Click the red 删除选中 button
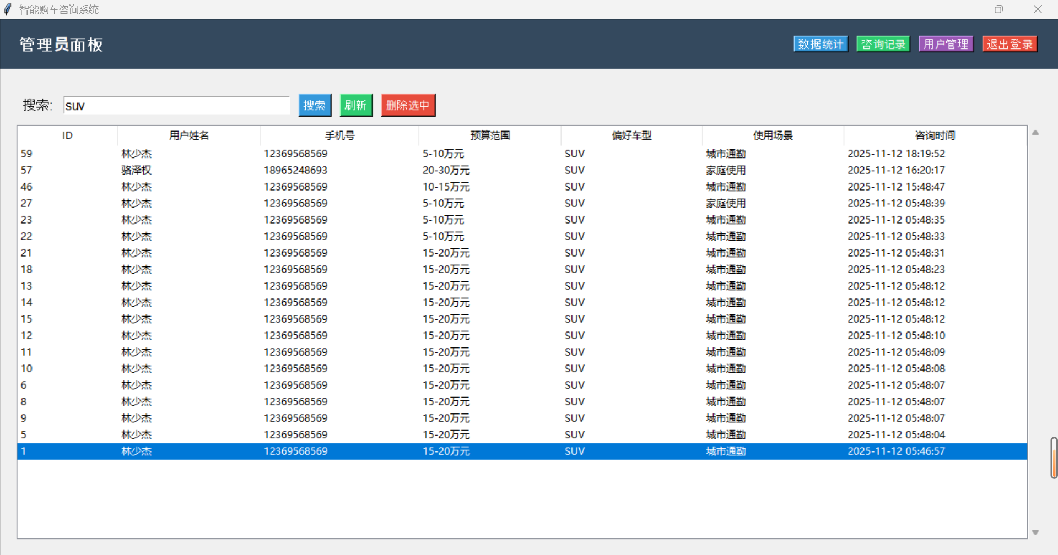This screenshot has height=555, width=1058. tap(408, 105)
